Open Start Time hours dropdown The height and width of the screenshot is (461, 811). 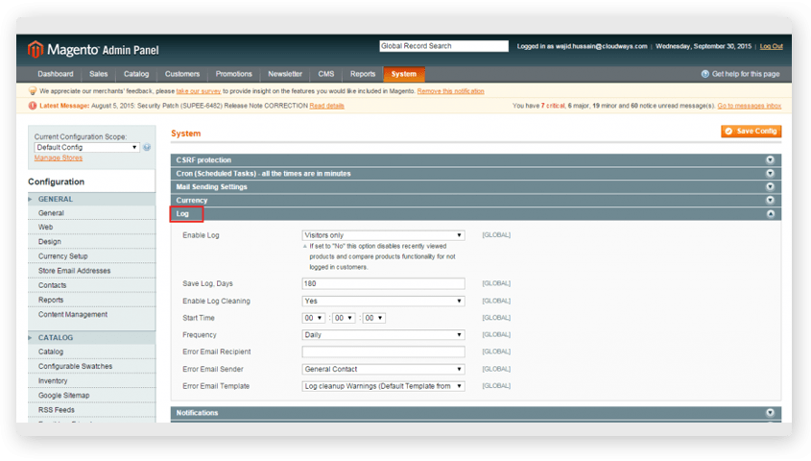[x=314, y=318]
